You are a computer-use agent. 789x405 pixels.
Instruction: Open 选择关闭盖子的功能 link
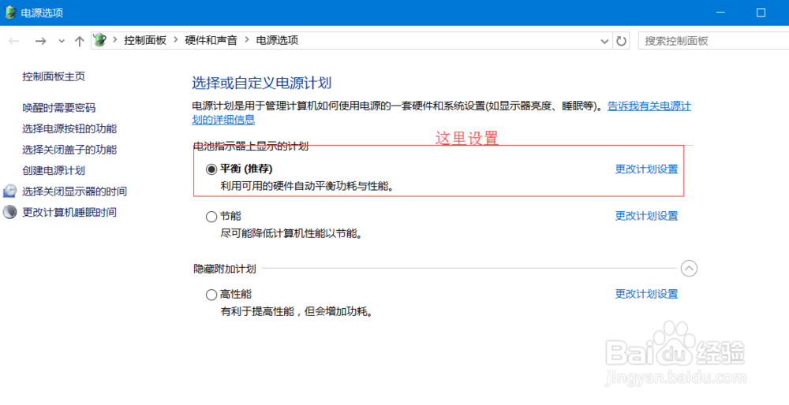point(69,150)
